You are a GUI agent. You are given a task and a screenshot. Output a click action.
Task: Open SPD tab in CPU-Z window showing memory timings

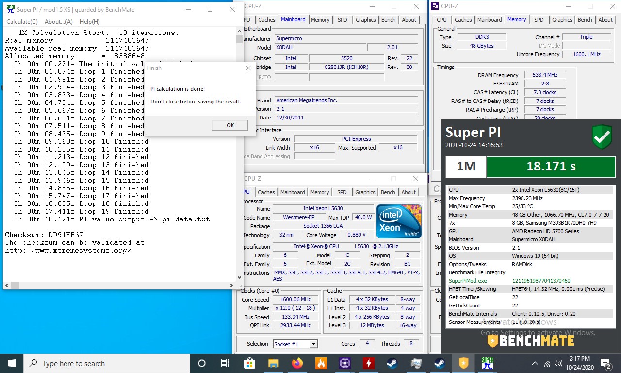pyautogui.click(x=539, y=20)
